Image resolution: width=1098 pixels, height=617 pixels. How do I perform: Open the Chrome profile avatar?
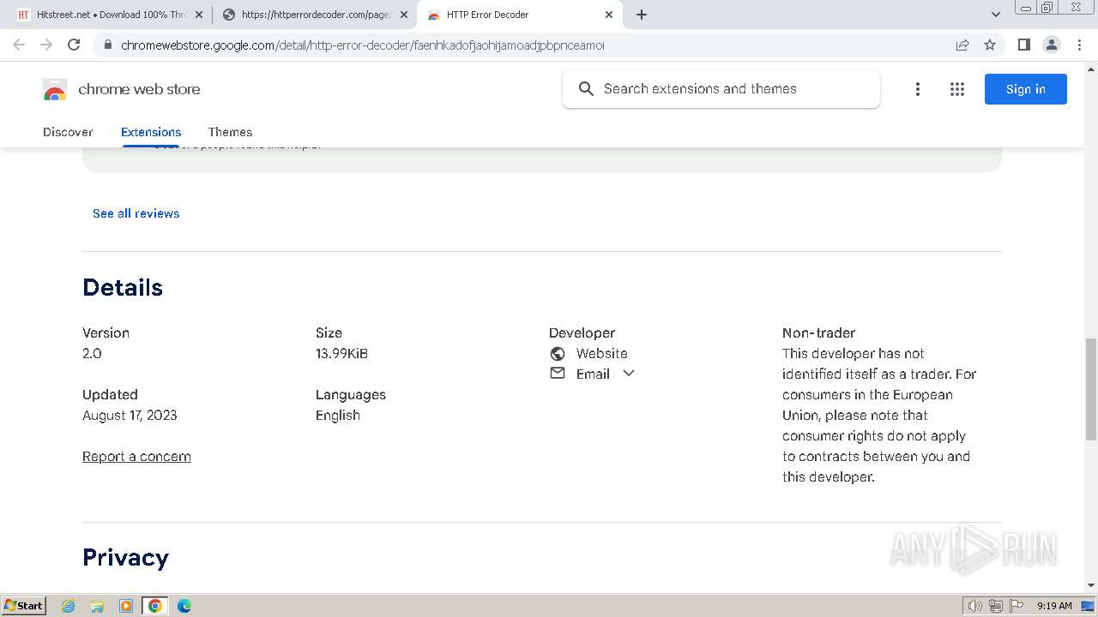[x=1052, y=45]
